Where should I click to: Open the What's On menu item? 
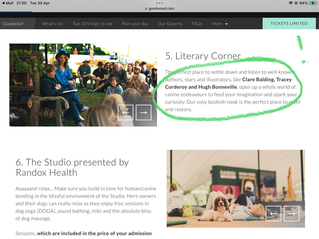(53, 24)
